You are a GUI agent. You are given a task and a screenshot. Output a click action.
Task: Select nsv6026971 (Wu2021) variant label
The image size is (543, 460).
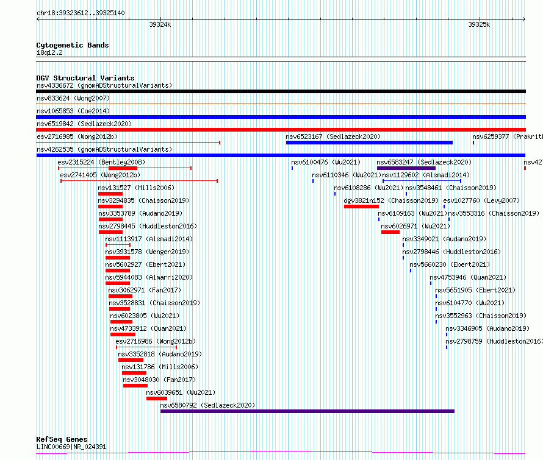click(415, 226)
